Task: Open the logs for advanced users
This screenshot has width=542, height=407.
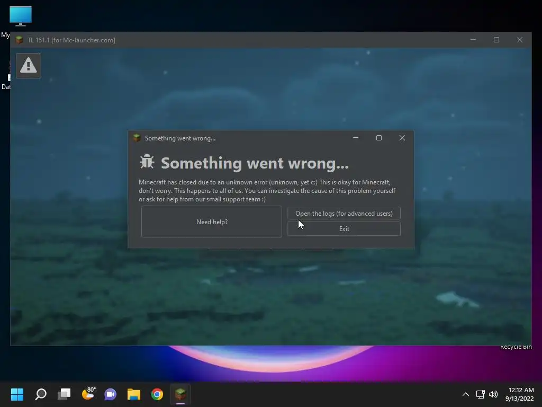Action: (x=344, y=213)
